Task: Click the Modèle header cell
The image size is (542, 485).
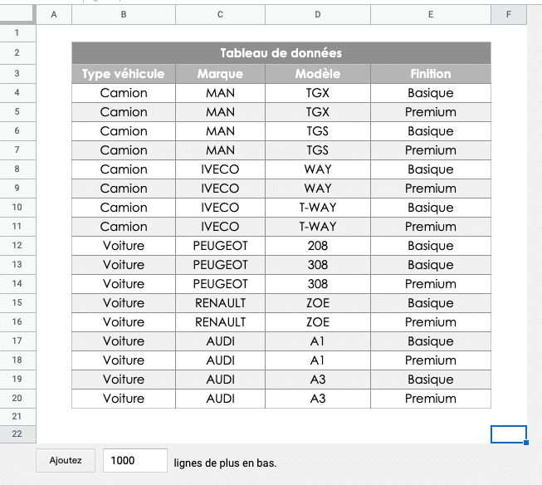Action: coord(318,74)
